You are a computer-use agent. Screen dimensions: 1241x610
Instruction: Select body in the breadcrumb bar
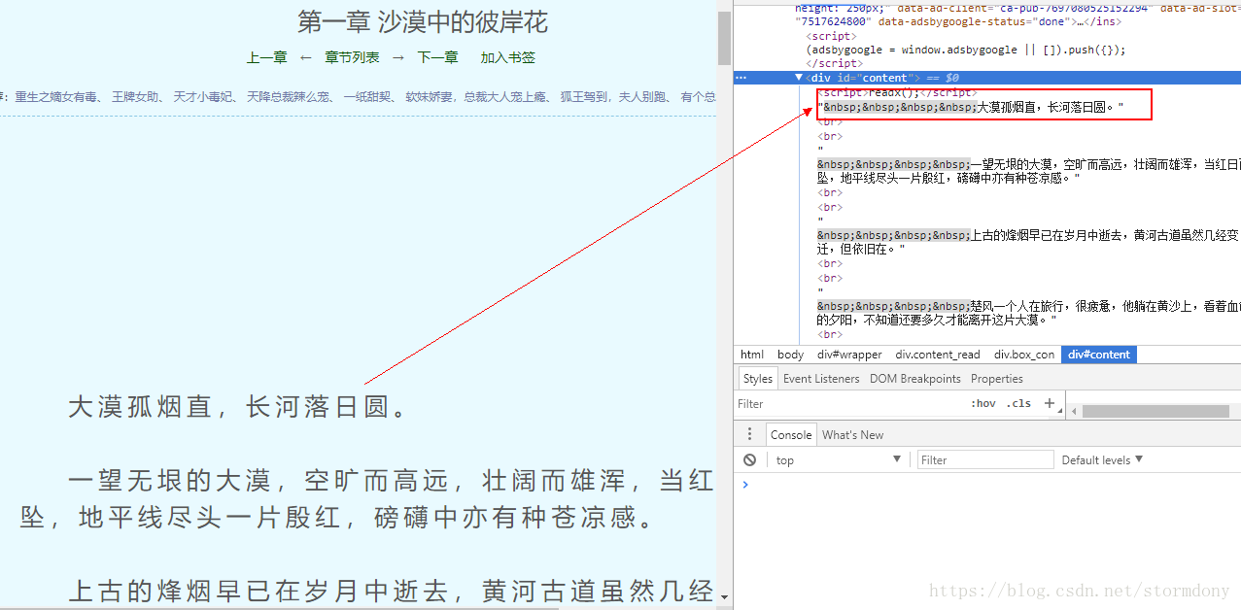coord(790,355)
